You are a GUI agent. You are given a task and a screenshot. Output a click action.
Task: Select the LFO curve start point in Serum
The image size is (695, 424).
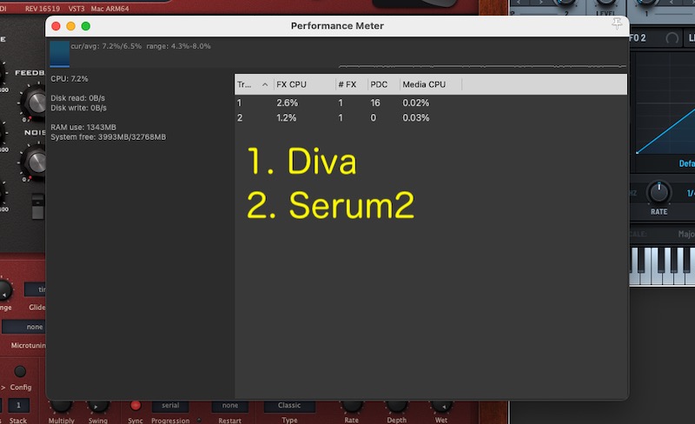pos(637,153)
